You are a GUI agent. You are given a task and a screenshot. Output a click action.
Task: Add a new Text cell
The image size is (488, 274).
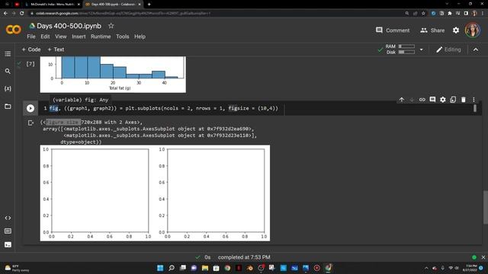tap(56, 49)
